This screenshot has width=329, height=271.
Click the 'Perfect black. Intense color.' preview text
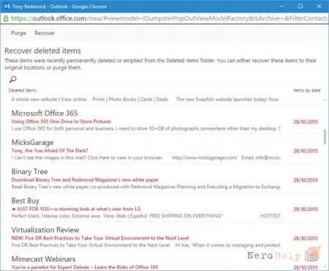point(145,216)
